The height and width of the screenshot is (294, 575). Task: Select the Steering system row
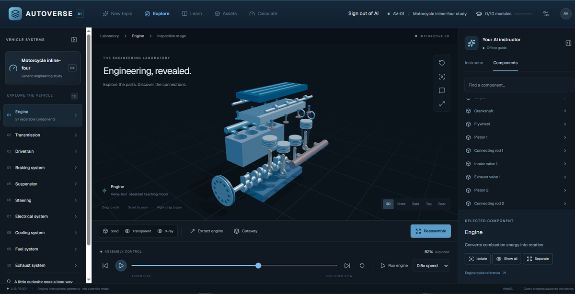pos(43,200)
